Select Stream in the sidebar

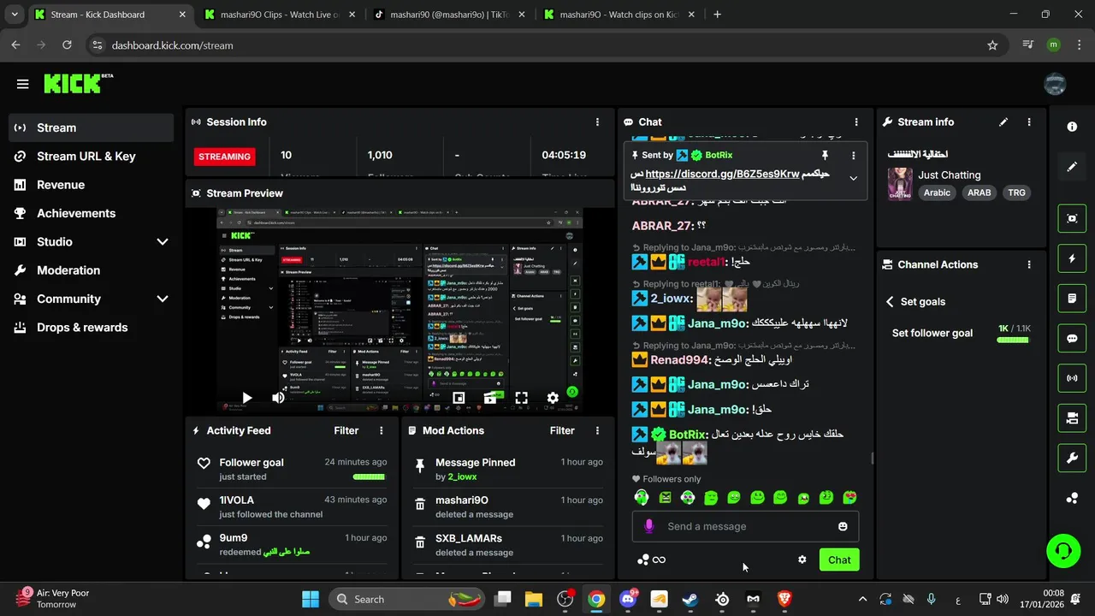tap(91, 127)
